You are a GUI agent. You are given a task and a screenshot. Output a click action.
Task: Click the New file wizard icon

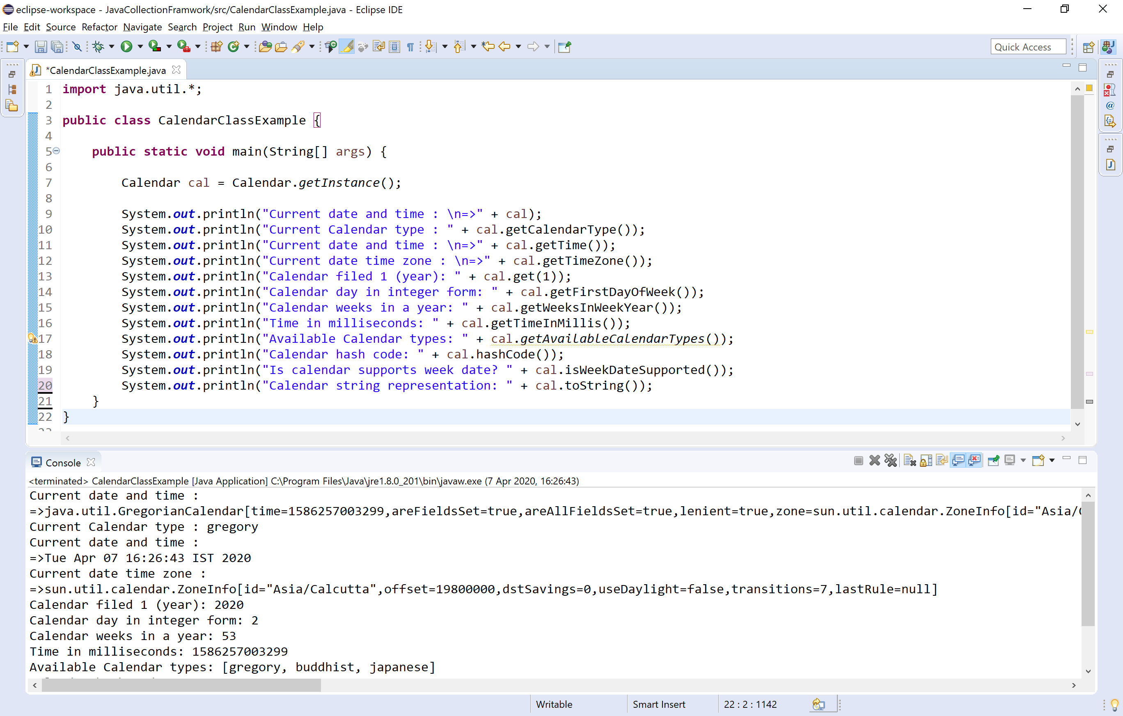pos(13,47)
